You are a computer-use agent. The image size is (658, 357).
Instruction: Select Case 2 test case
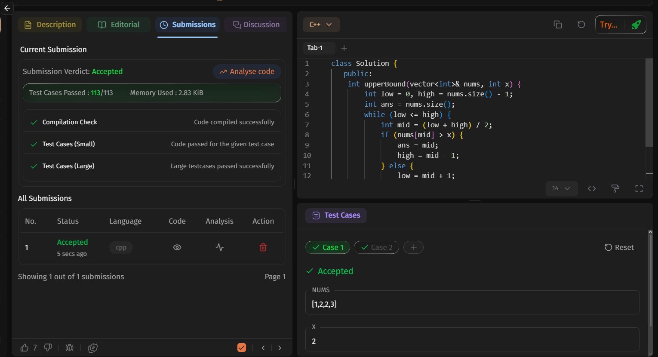[376, 247]
